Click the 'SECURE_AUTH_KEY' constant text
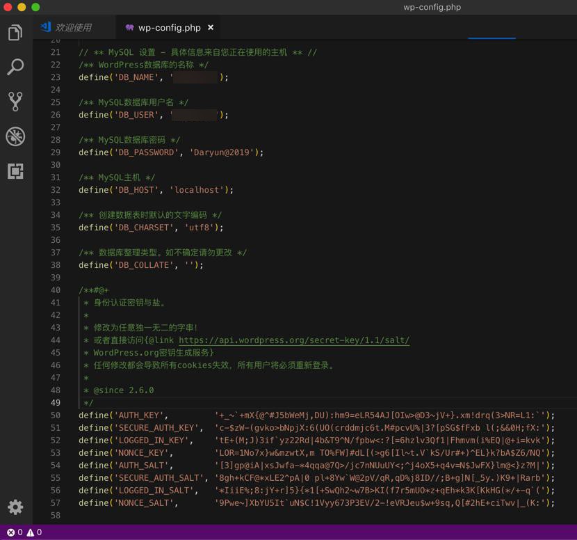The width and height of the screenshot is (577, 540). (x=156, y=428)
